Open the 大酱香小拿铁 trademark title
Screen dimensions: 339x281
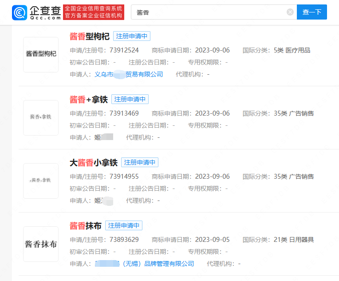click(x=94, y=163)
